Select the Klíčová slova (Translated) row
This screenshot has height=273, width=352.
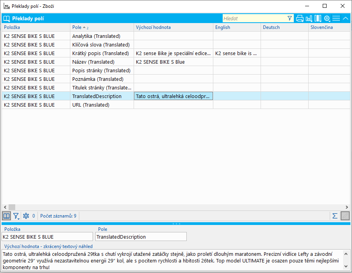point(176,45)
